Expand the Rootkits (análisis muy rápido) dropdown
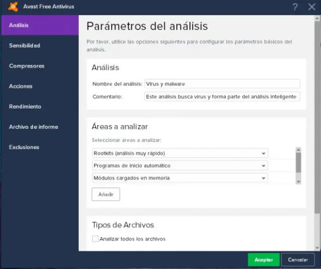This screenshot has height=269, width=321. (263, 153)
